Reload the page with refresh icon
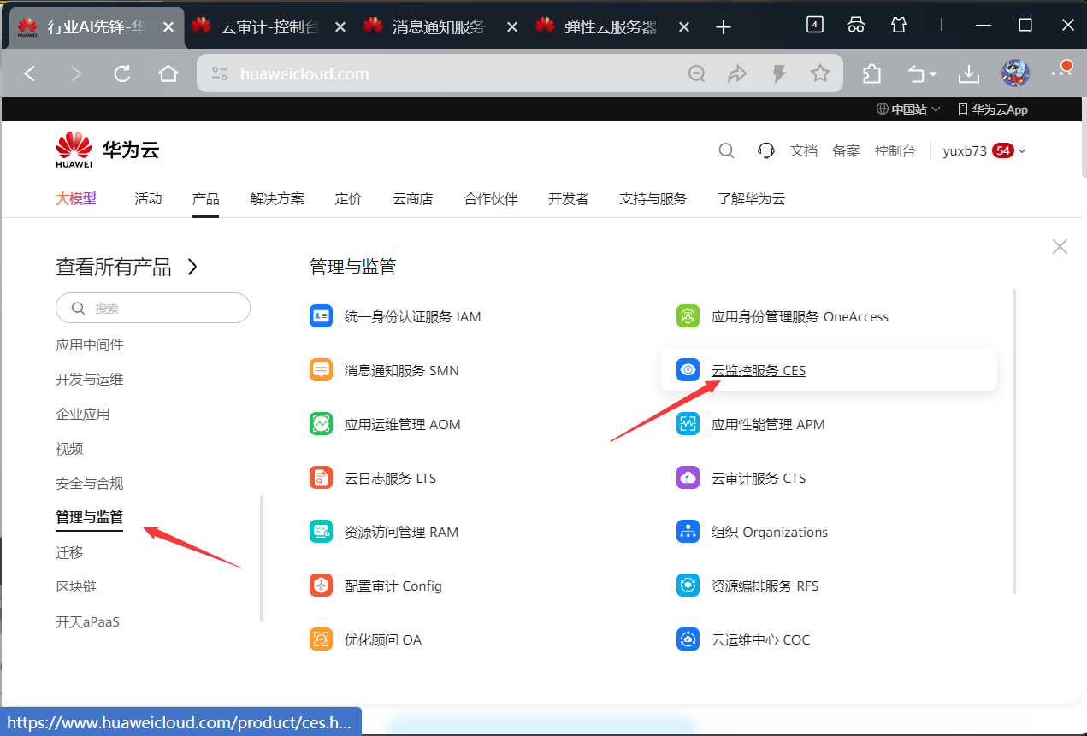This screenshot has height=736, width=1087. [x=122, y=74]
